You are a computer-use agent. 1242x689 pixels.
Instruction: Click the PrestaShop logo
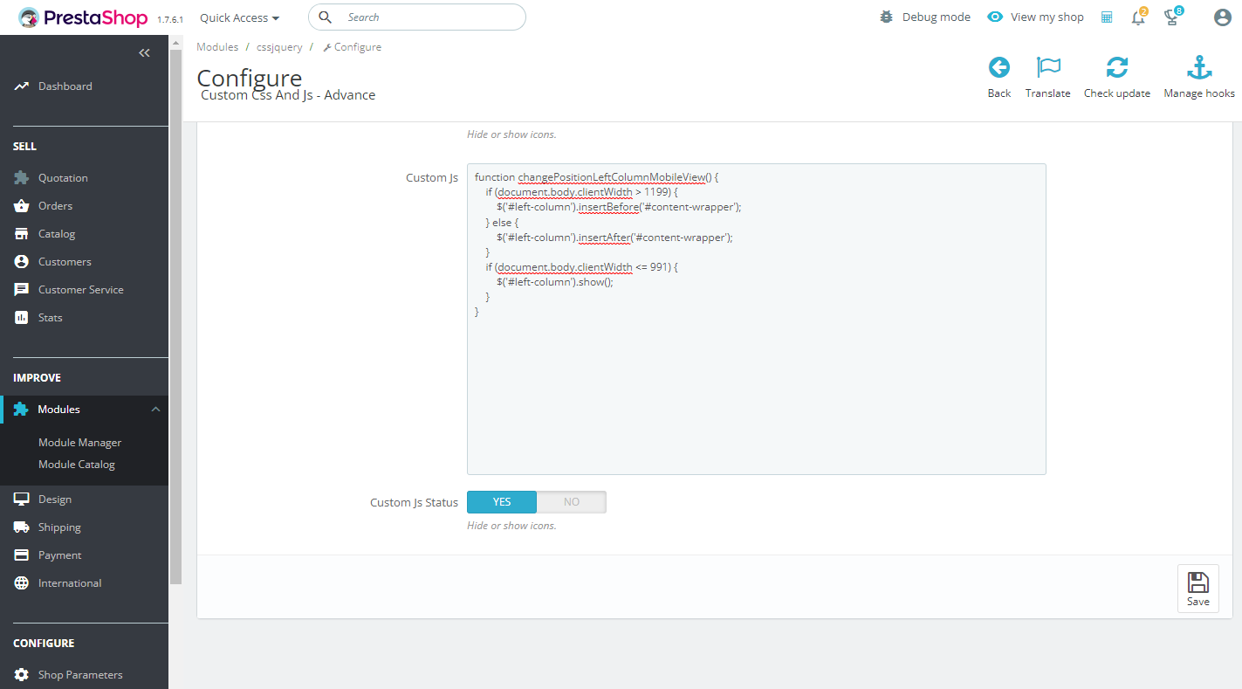point(83,17)
